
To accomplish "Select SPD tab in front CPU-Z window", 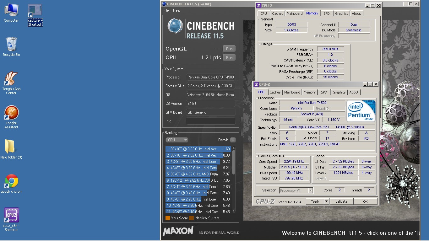I will (x=324, y=92).
